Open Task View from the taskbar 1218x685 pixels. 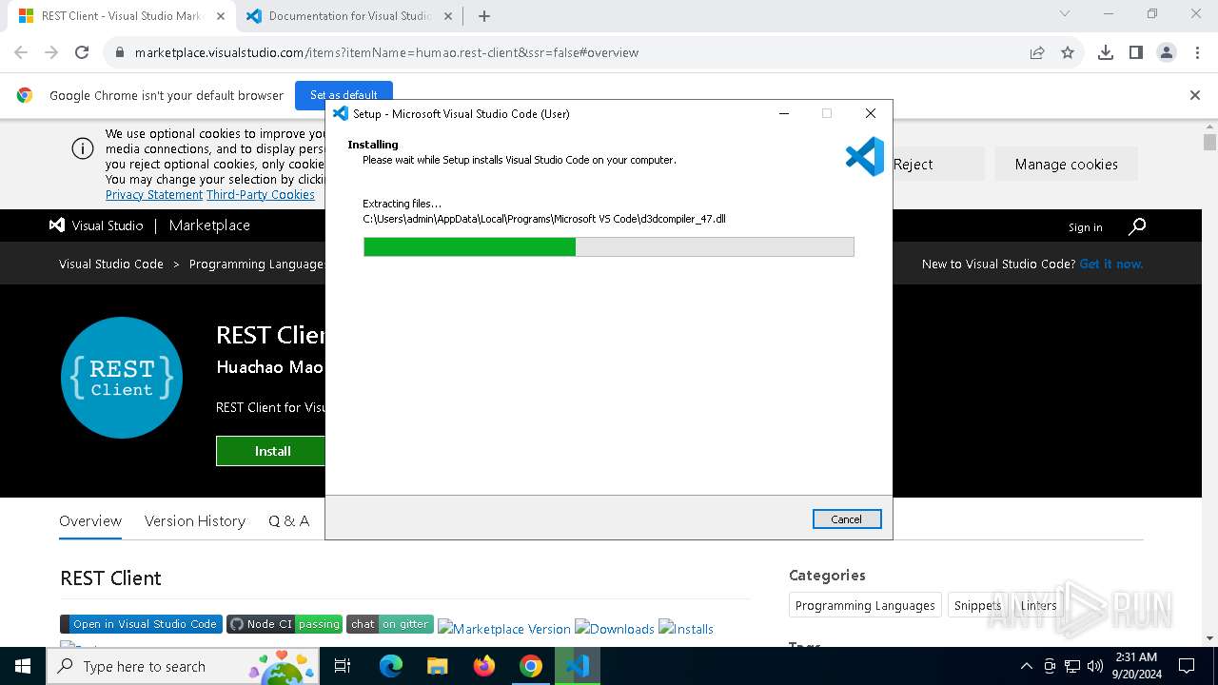pyautogui.click(x=343, y=666)
